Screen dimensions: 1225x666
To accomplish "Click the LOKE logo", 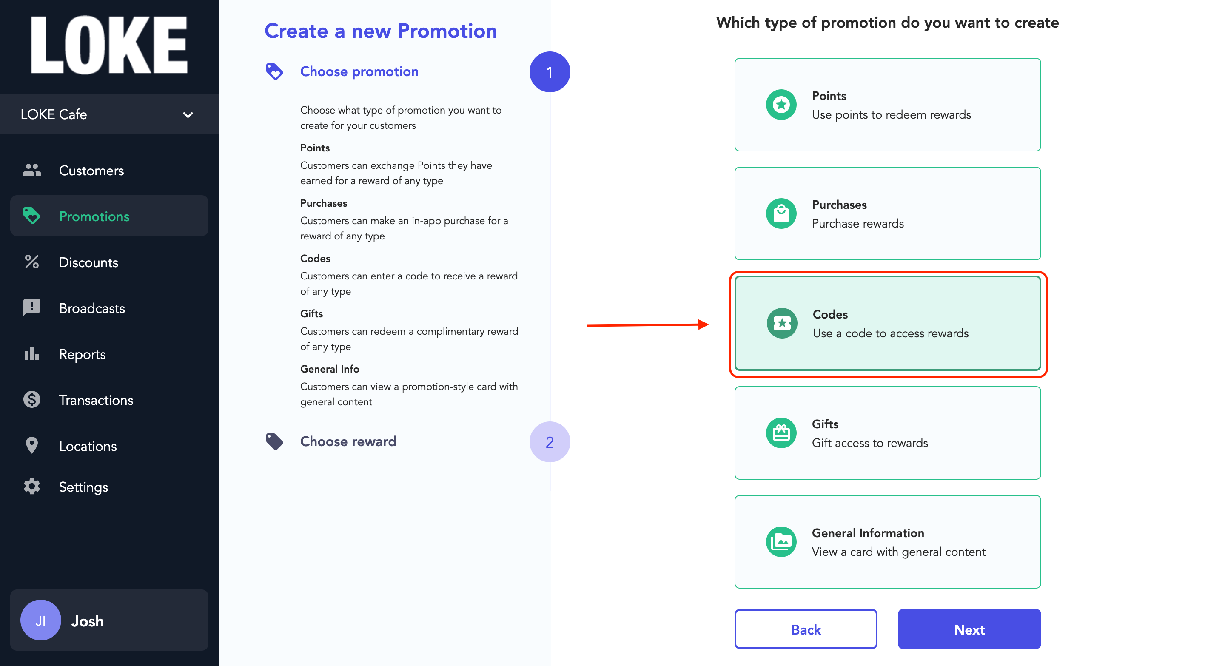I will 109,45.
